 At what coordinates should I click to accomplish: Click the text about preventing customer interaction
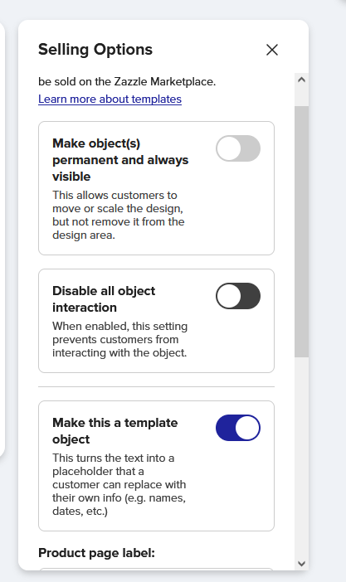[x=119, y=339]
